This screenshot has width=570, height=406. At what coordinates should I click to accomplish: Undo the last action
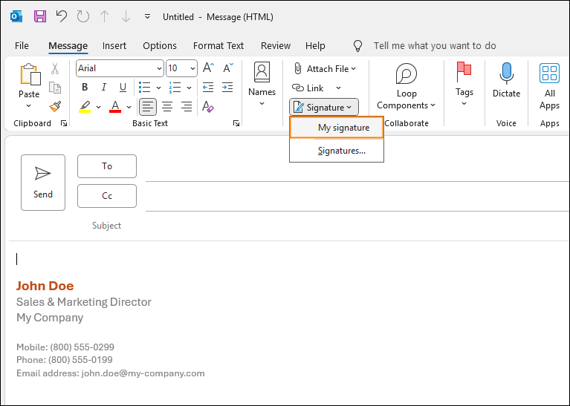click(62, 17)
